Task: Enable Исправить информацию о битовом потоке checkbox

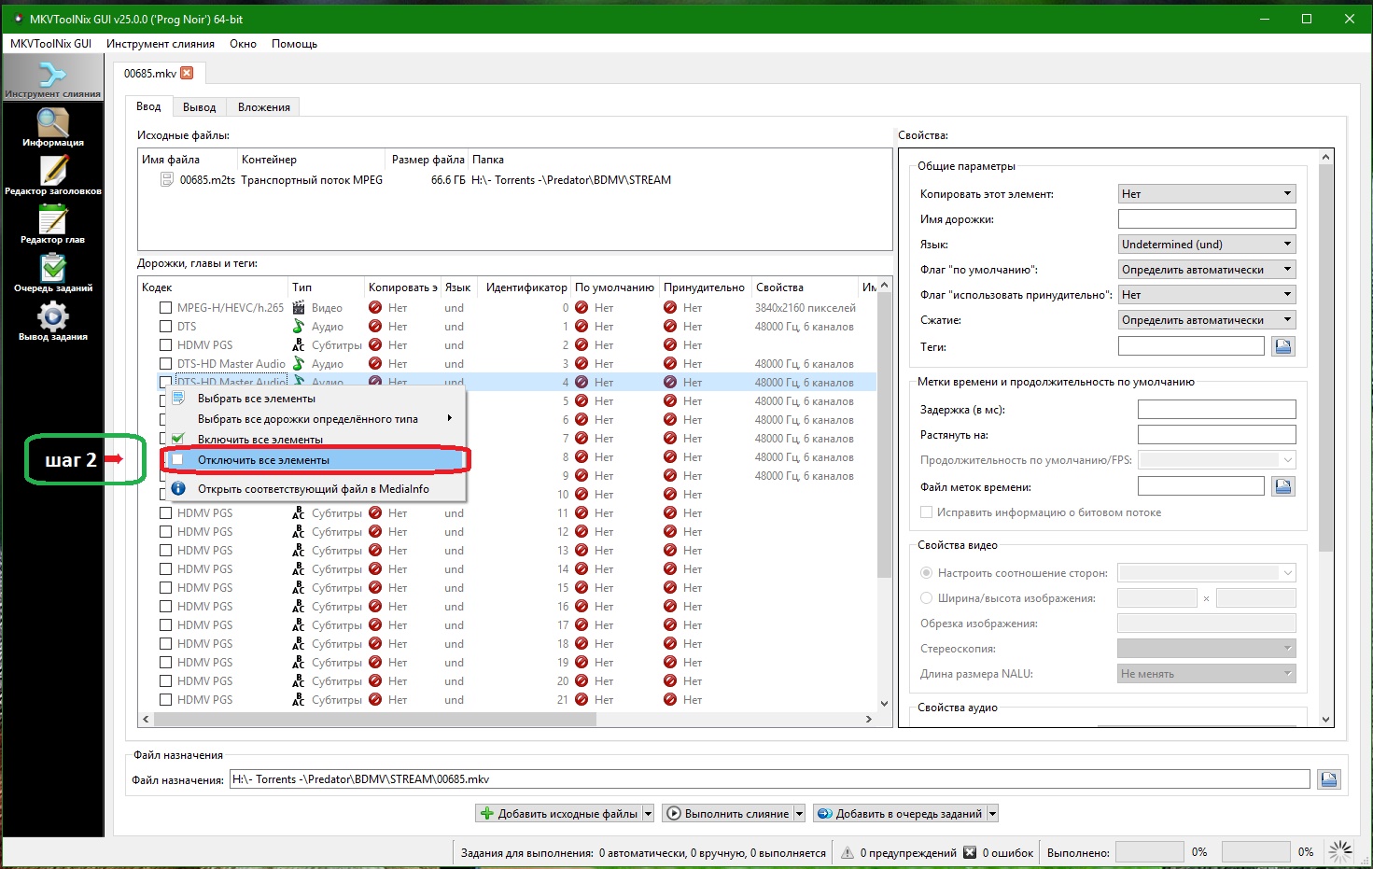Action: [x=927, y=512]
